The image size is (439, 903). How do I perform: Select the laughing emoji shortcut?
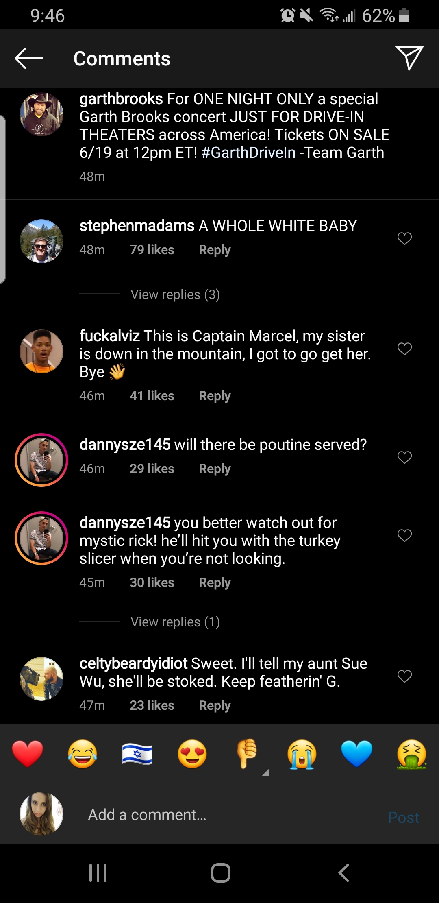[82, 754]
